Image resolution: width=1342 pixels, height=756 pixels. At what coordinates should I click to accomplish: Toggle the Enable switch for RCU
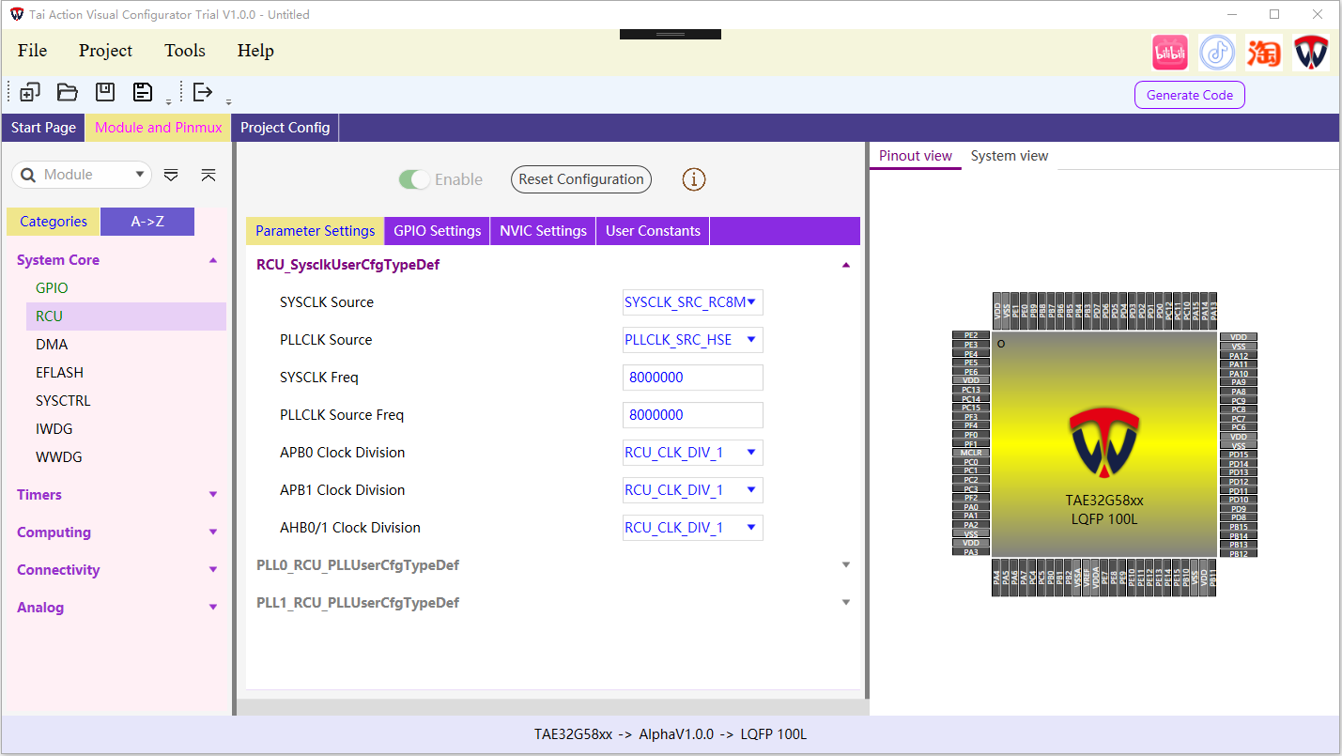(414, 179)
